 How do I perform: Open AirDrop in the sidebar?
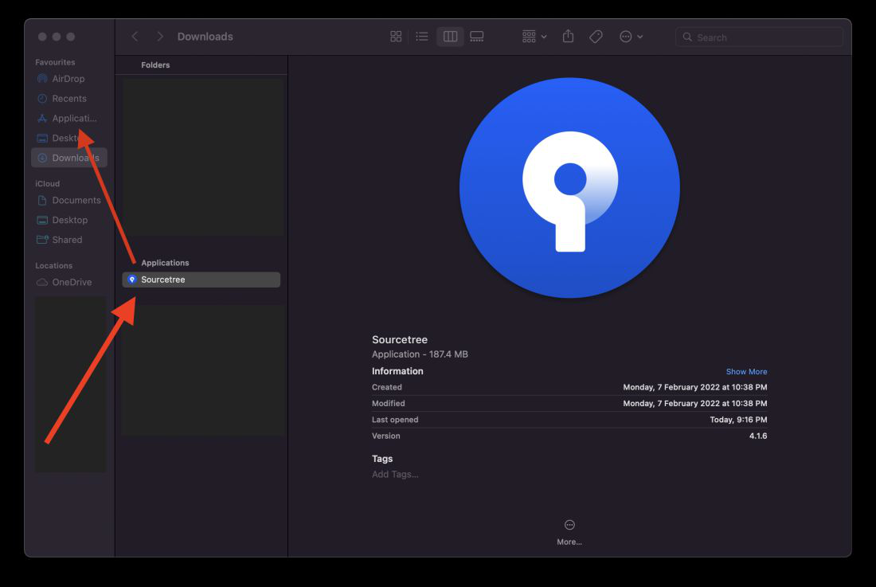68,79
